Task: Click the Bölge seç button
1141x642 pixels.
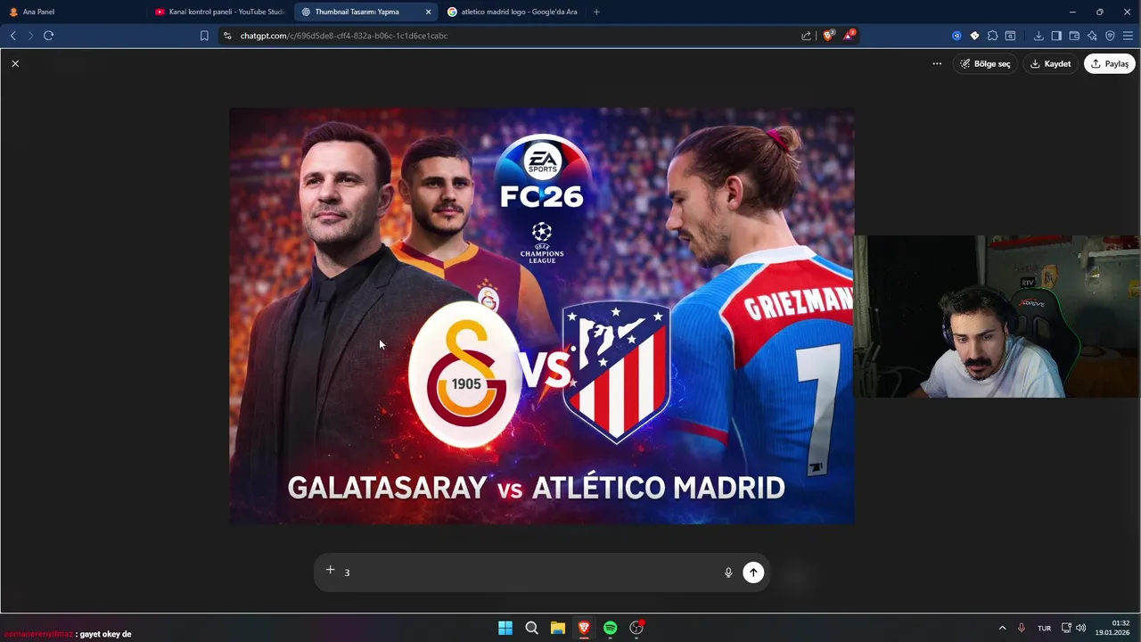Action: pyautogui.click(x=985, y=63)
